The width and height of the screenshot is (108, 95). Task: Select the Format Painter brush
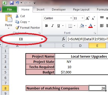[x=28, y=28]
